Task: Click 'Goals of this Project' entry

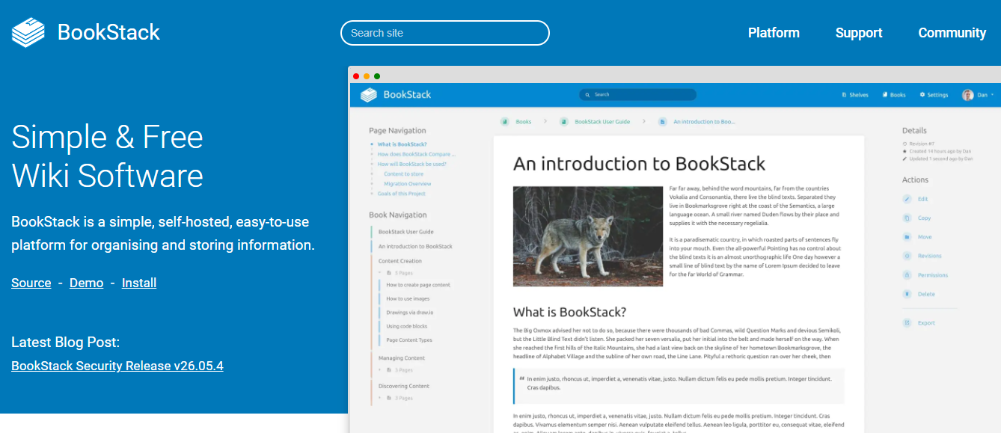Action: 402,194
